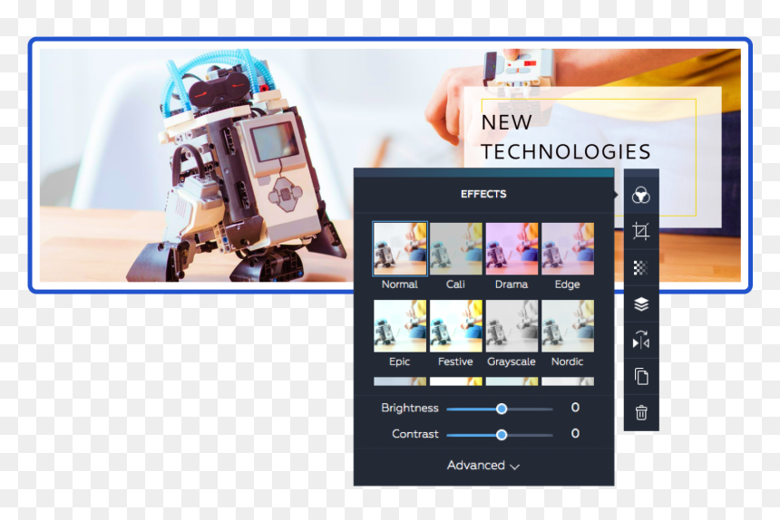
Task: Click the Duplicate copy icon
Action: tap(641, 376)
